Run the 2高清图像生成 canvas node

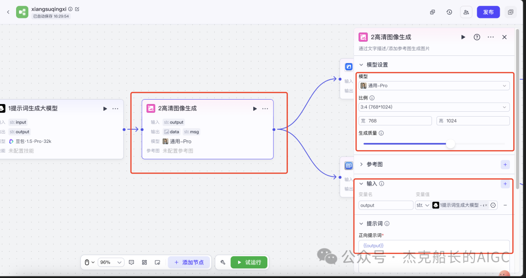pos(255,108)
